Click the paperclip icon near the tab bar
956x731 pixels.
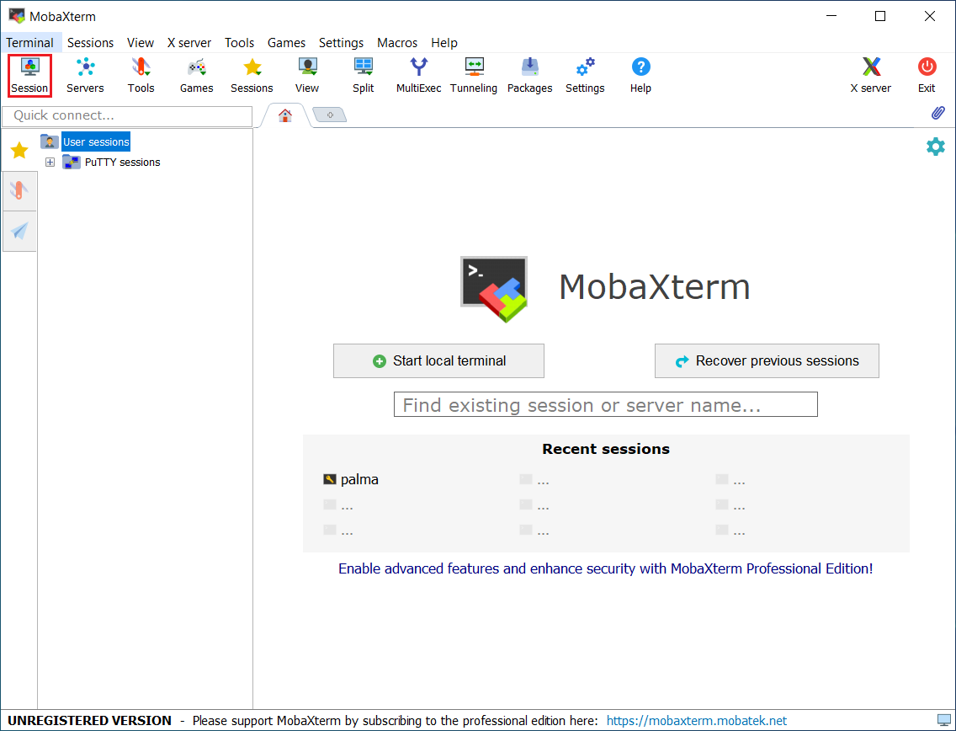coord(937,113)
